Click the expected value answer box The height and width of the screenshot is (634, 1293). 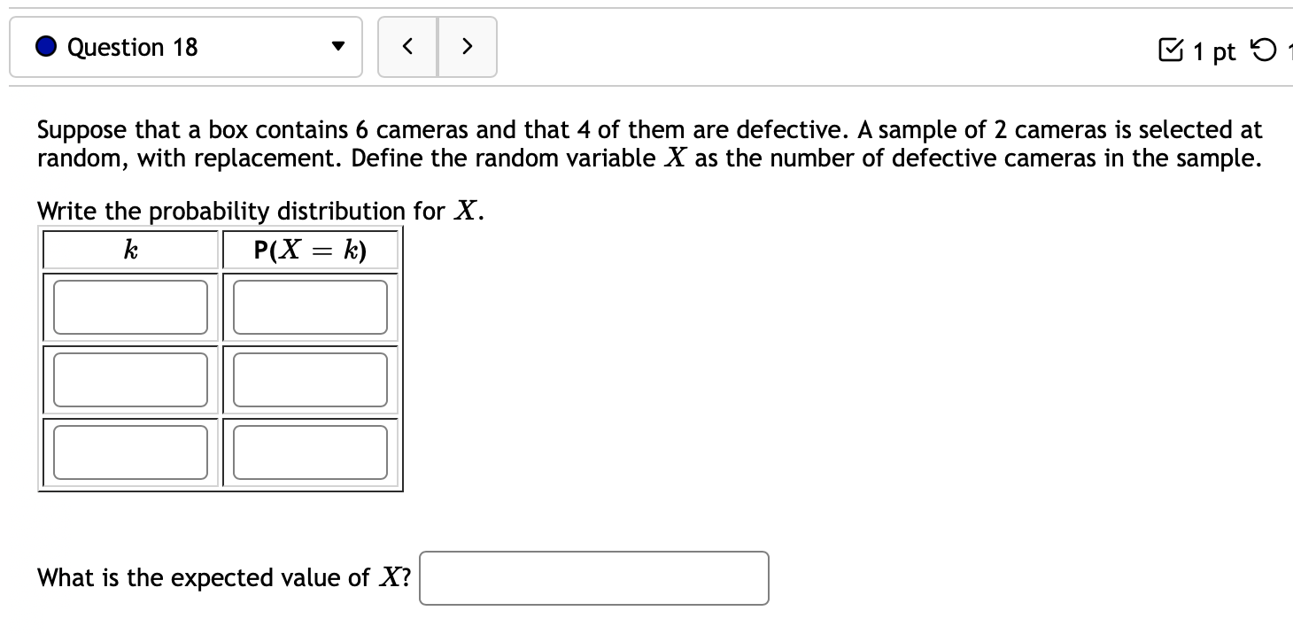(x=593, y=577)
